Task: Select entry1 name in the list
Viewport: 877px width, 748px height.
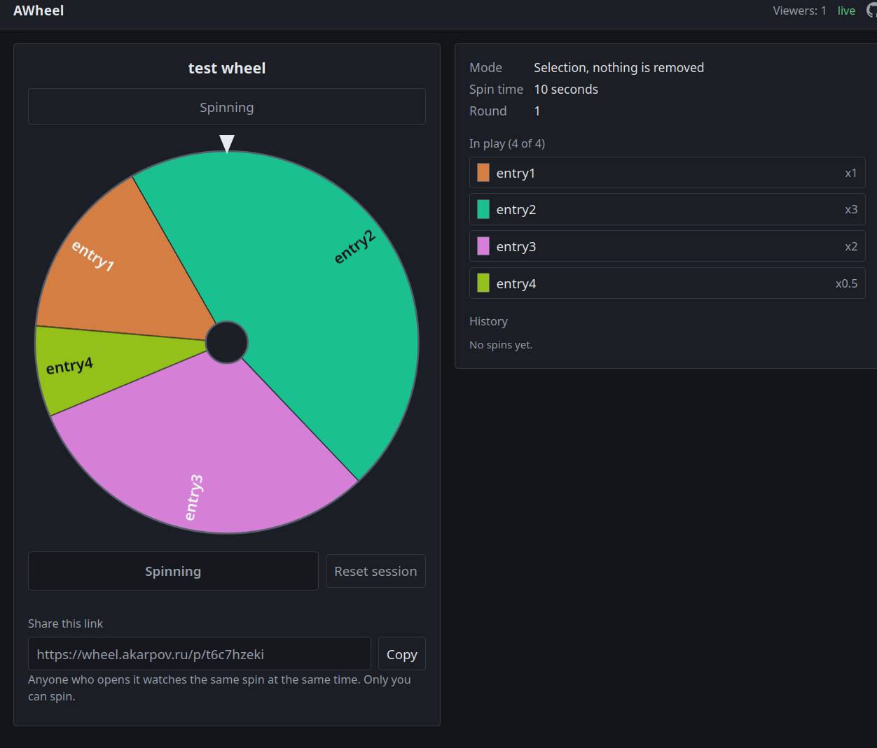Action: pyautogui.click(x=516, y=174)
